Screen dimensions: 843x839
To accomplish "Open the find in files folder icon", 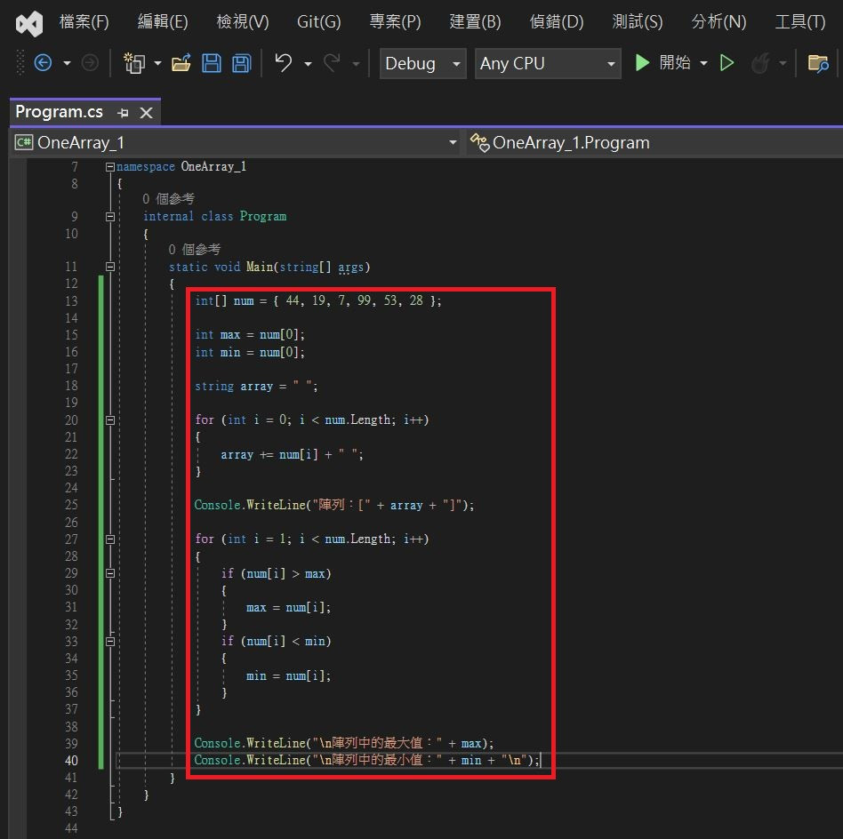I will pos(818,63).
